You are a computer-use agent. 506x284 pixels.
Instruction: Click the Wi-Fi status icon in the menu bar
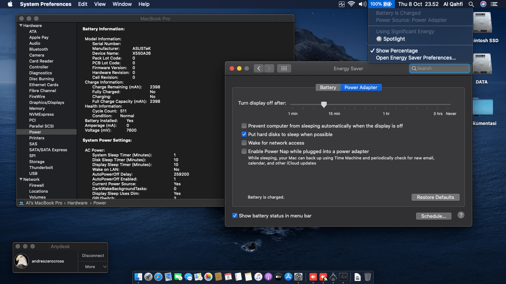click(351, 4)
